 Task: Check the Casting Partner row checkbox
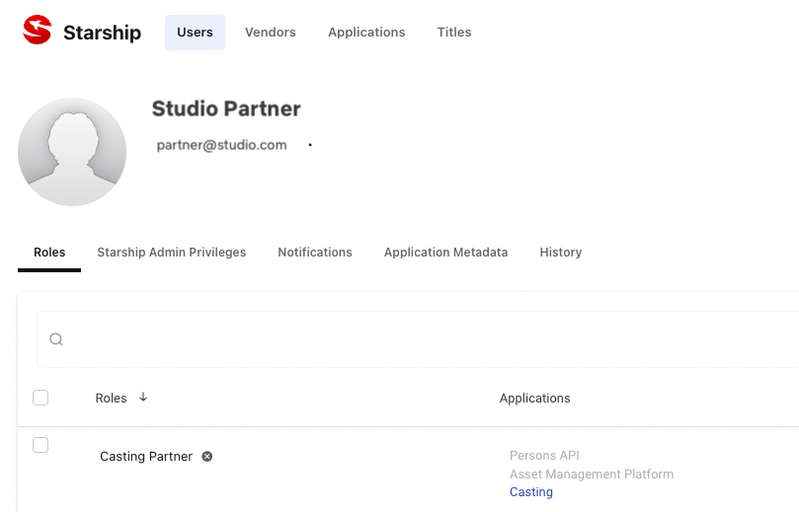coord(40,445)
